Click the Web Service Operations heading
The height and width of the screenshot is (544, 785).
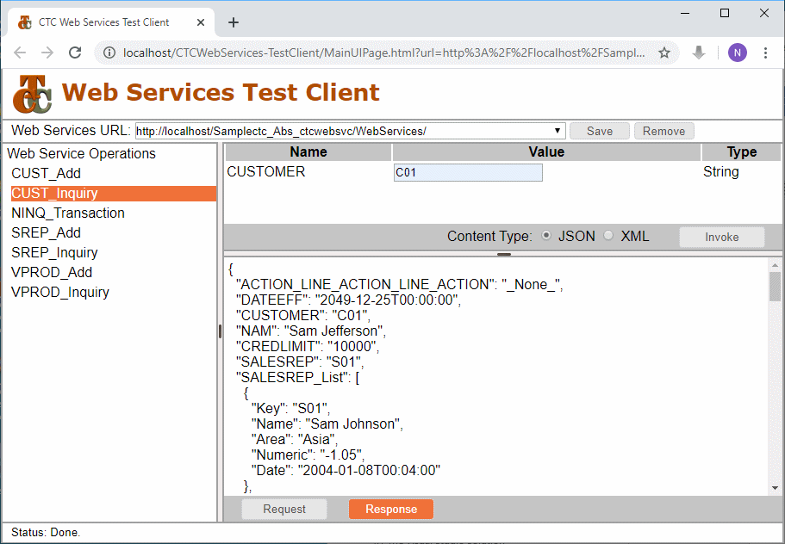pyautogui.click(x=81, y=153)
